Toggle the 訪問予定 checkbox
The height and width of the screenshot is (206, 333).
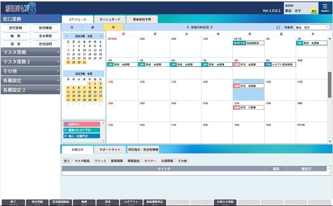click(x=65, y=124)
